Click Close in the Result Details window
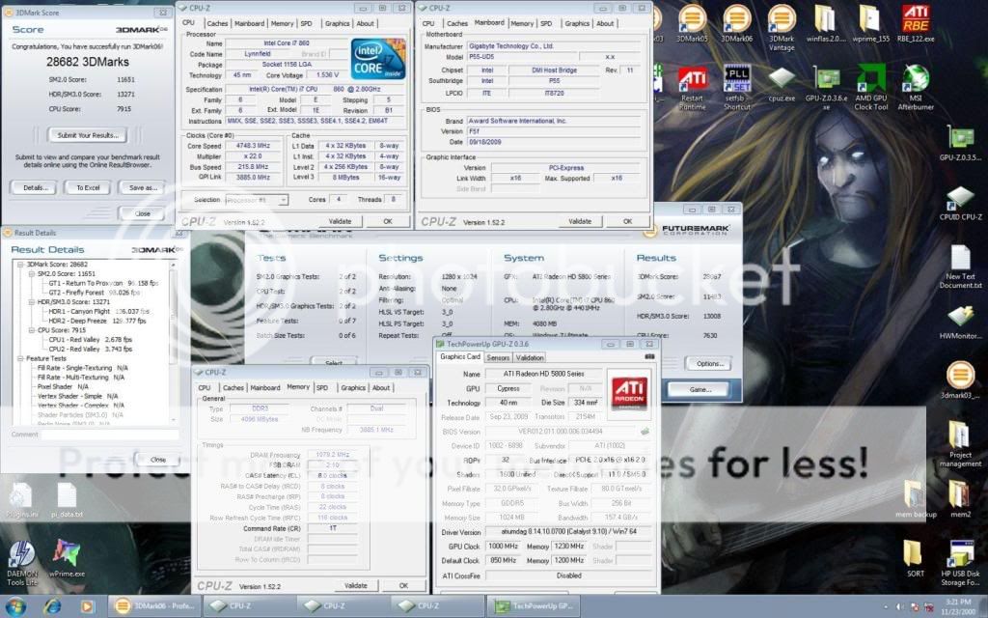The width and height of the screenshot is (988, 618). [157, 460]
